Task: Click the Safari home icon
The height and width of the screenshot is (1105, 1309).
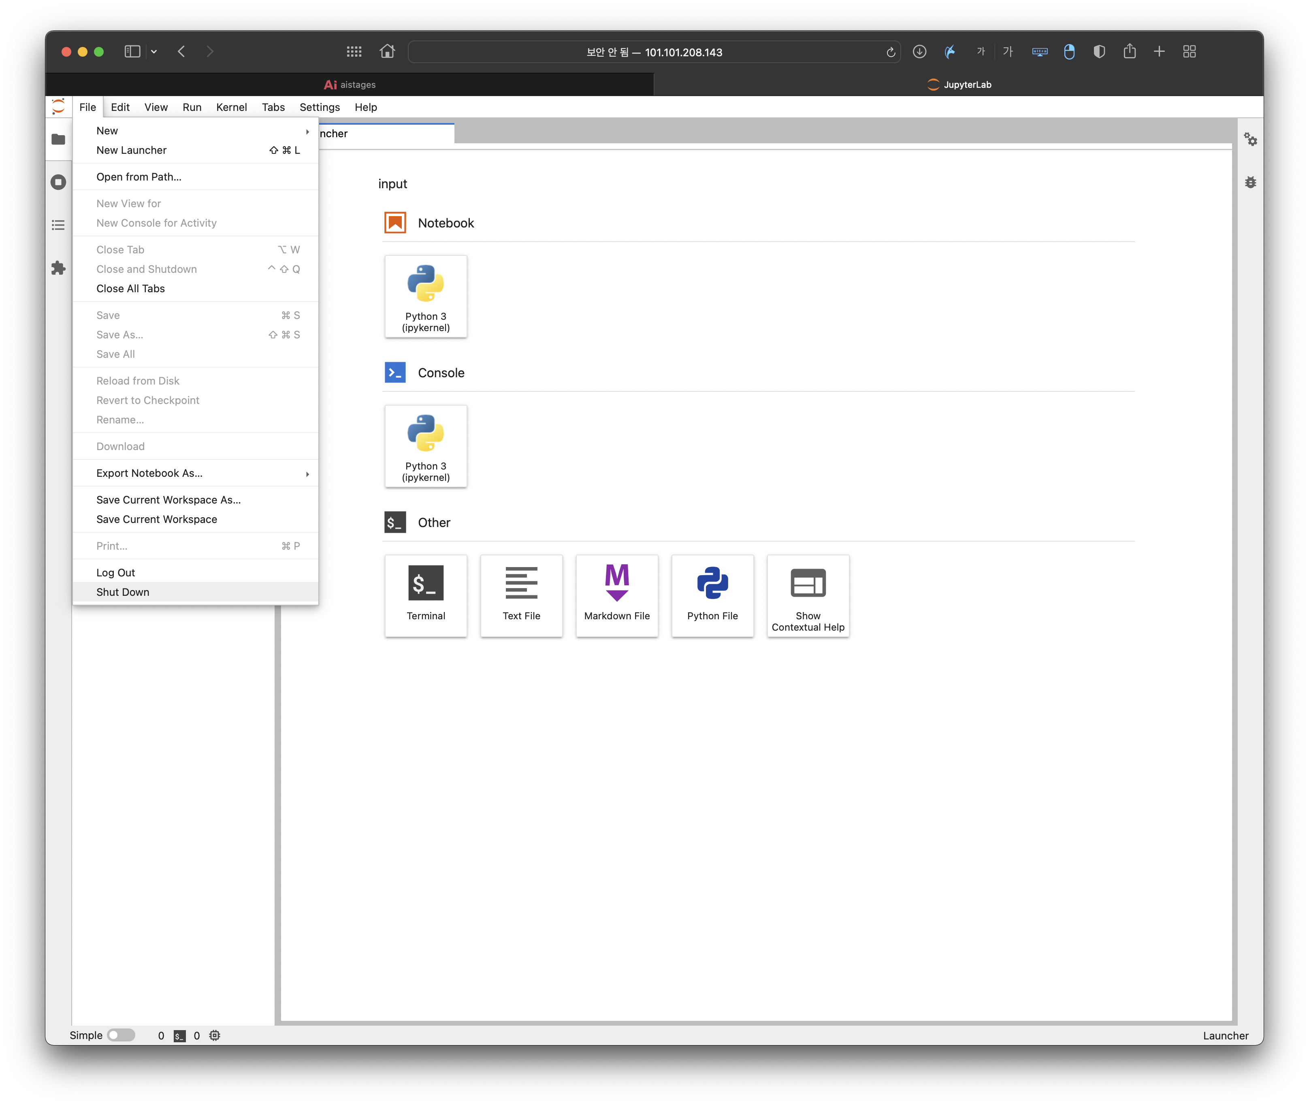Action: click(388, 51)
